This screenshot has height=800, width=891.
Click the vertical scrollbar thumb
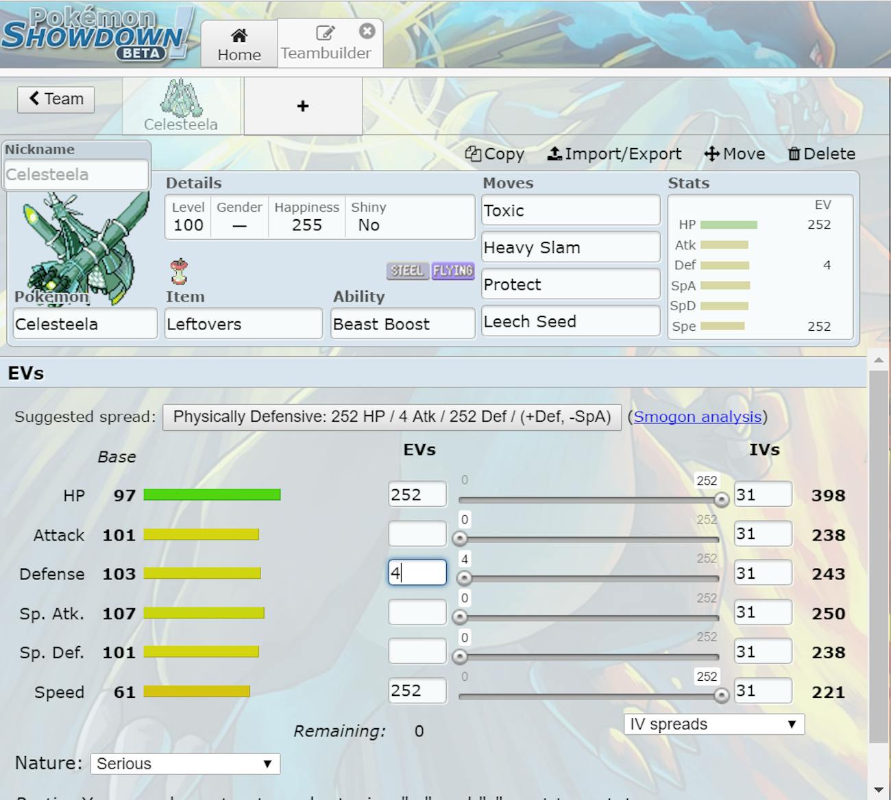click(879, 556)
